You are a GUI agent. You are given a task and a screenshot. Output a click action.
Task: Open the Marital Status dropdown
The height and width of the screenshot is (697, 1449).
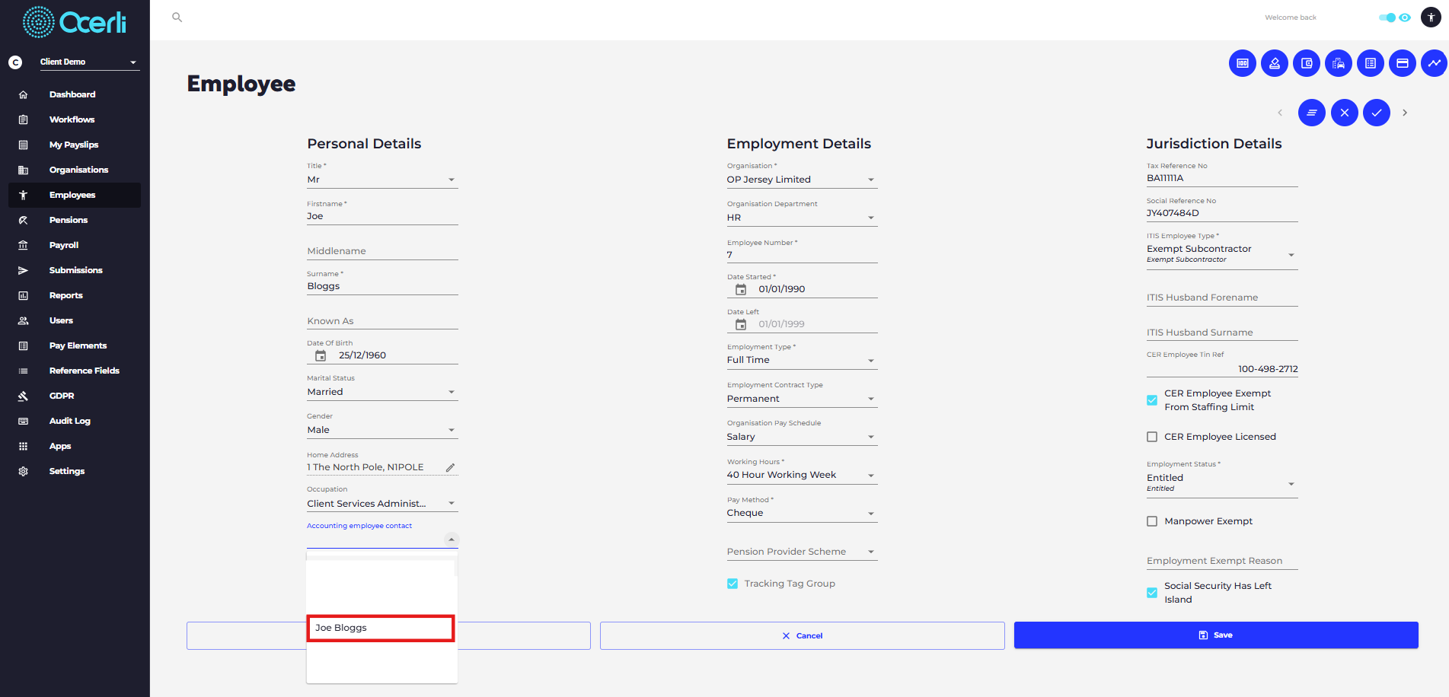pyautogui.click(x=382, y=393)
